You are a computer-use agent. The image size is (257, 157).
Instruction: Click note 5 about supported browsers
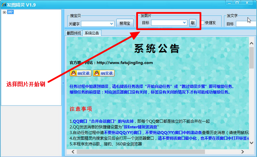[x=106, y=144]
